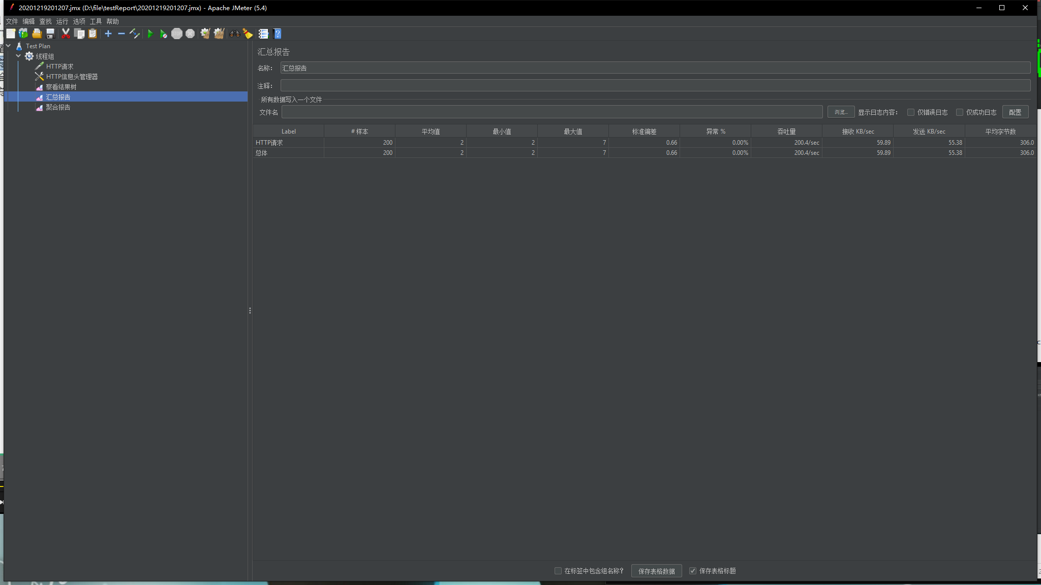The width and height of the screenshot is (1041, 585).
Task: Click the Clear All double-broom icon
Action: pyautogui.click(x=219, y=34)
